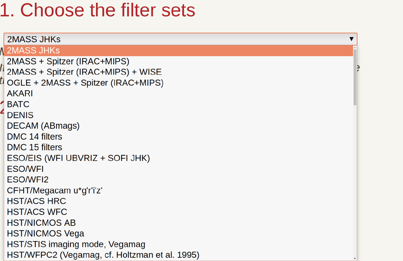
Task: Pick DECAM (ABmags) from the list
Action: tap(43, 126)
